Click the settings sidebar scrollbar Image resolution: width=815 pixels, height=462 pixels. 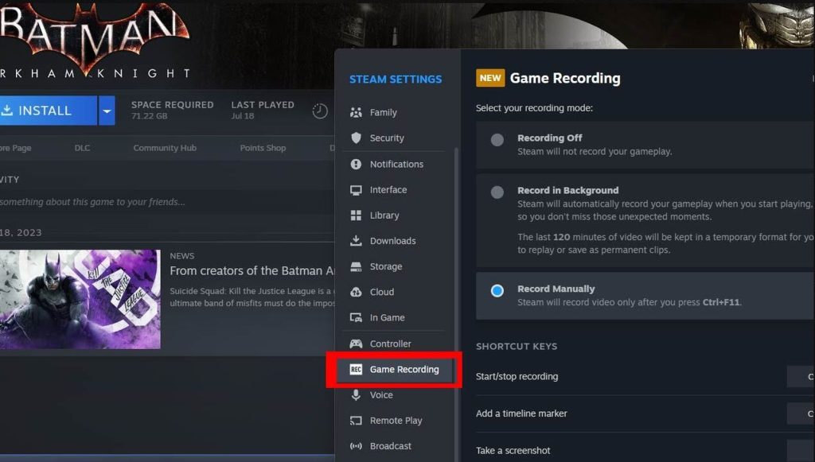coord(456,304)
